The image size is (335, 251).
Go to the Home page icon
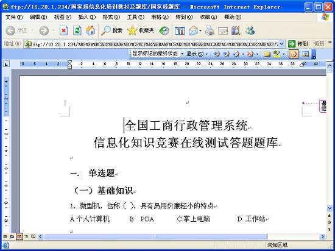90,30
